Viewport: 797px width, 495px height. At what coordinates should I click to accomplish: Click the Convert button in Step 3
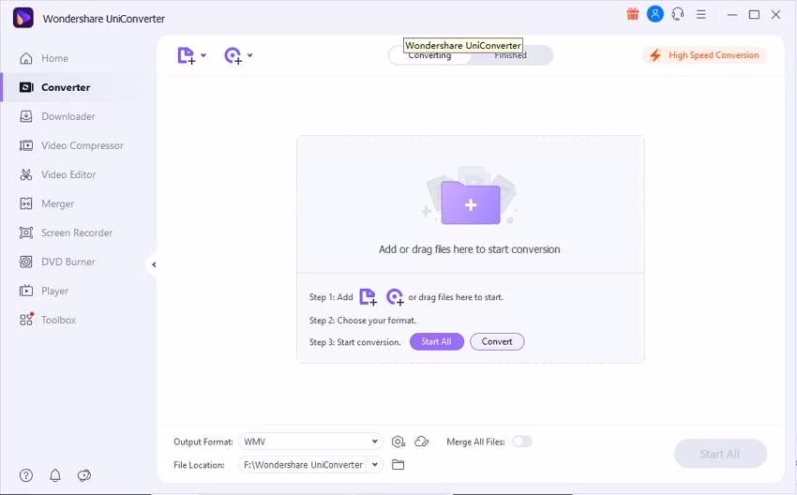coord(497,341)
